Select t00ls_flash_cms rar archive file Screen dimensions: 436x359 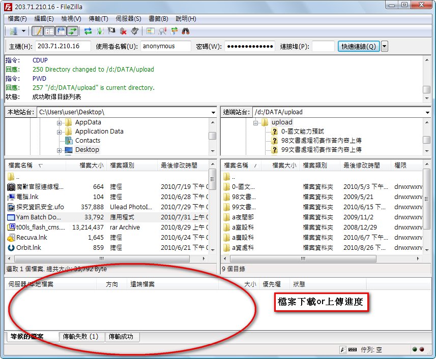107,227
